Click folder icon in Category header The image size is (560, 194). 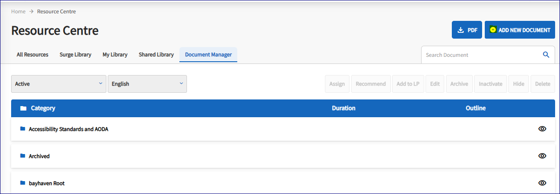pos(23,108)
